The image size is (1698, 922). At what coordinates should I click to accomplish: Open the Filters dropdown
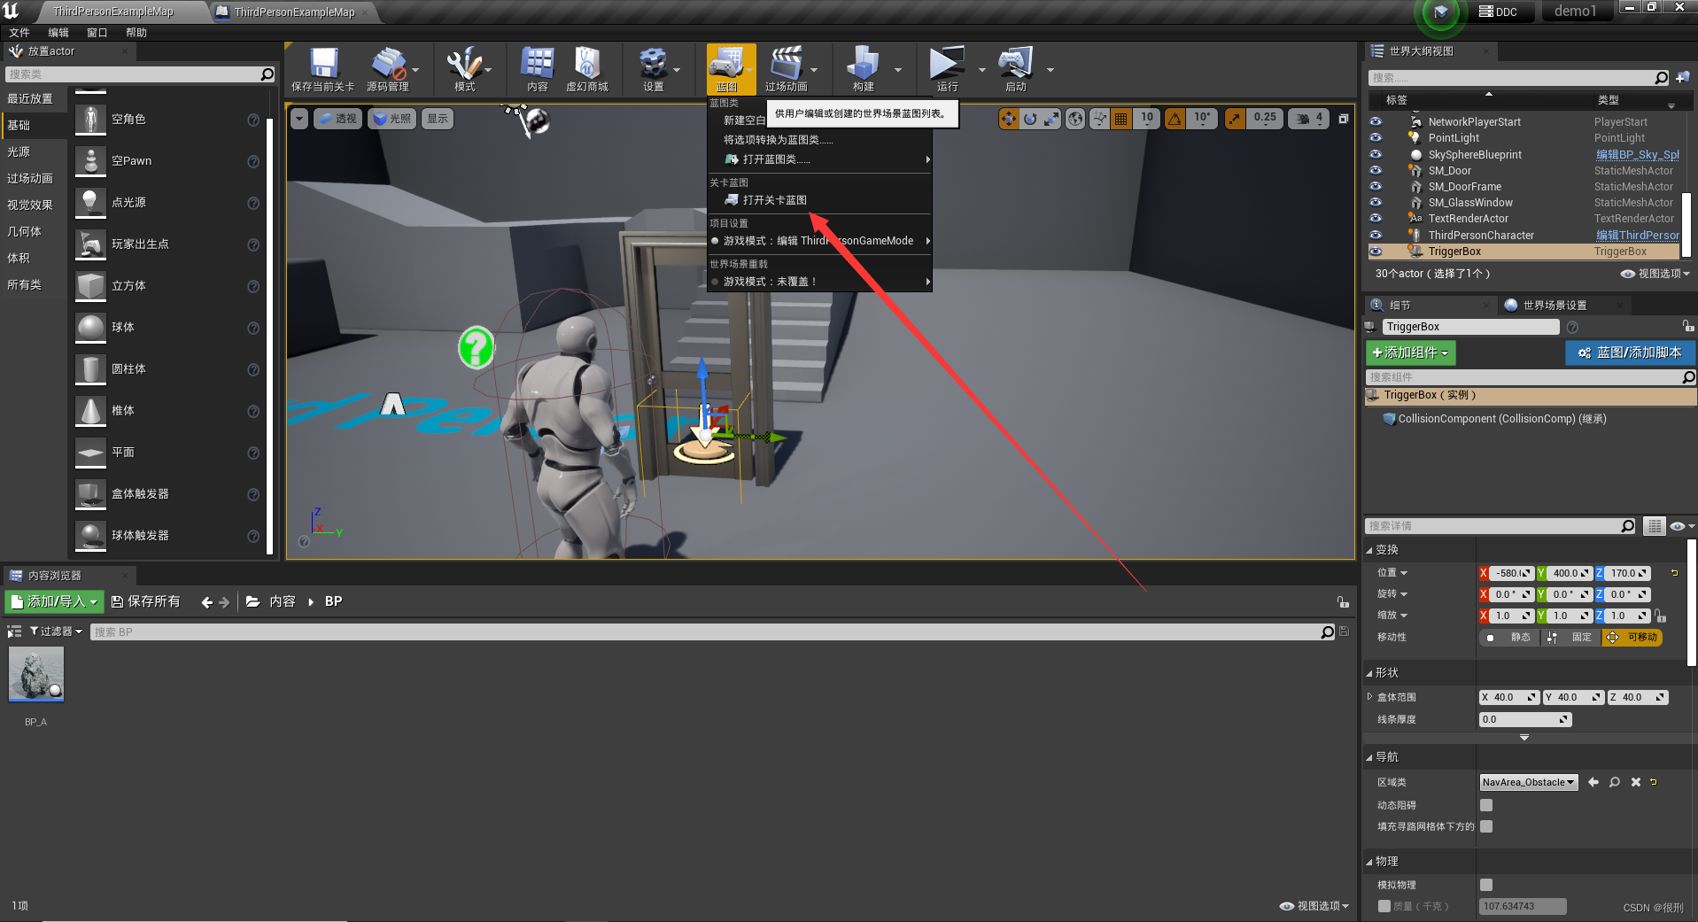[x=56, y=631]
